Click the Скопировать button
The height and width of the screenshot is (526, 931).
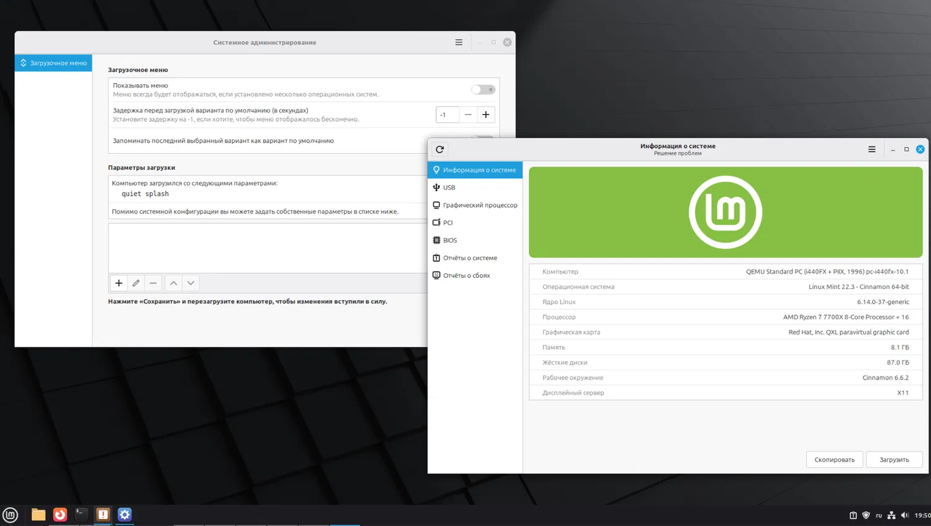pyautogui.click(x=835, y=460)
